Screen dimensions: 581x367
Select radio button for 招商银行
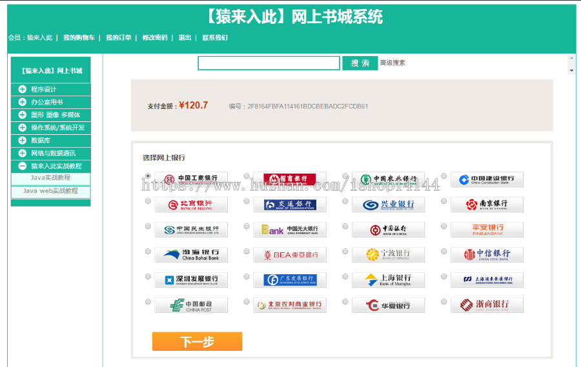pyautogui.click(x=247, y=175)
